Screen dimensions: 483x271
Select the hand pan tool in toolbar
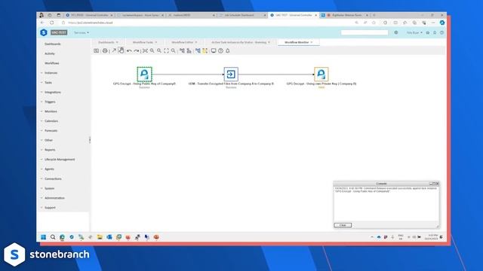[121, 50]
